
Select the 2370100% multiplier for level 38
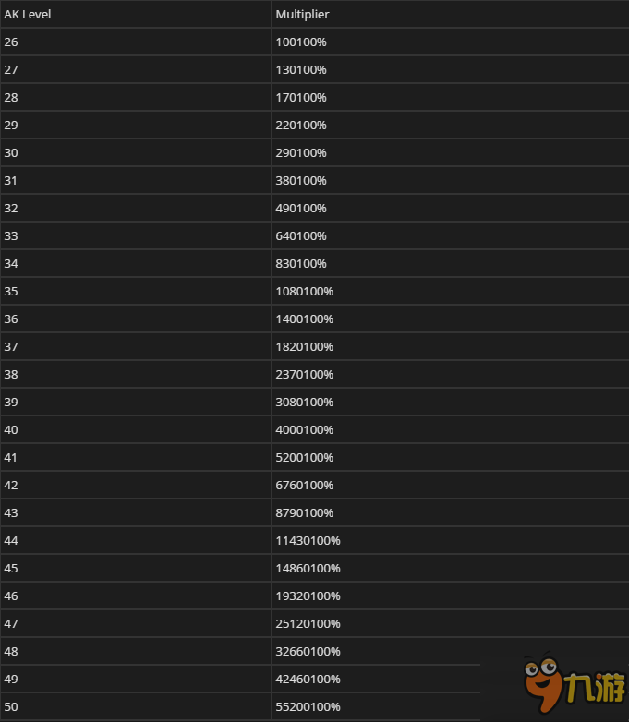tap(304, 374)
